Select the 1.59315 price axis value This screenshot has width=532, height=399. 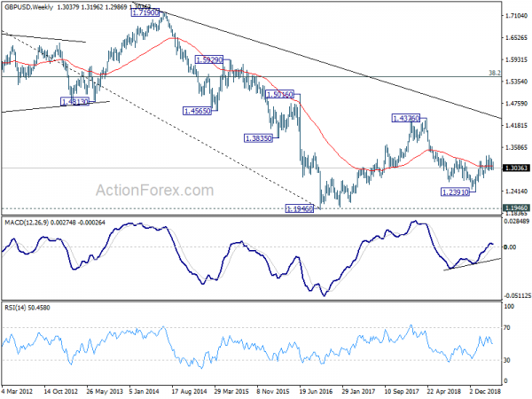click(516, 59)
